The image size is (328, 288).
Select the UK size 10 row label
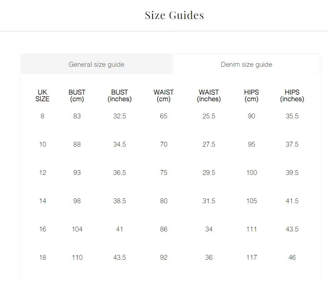tap(43, 144)
